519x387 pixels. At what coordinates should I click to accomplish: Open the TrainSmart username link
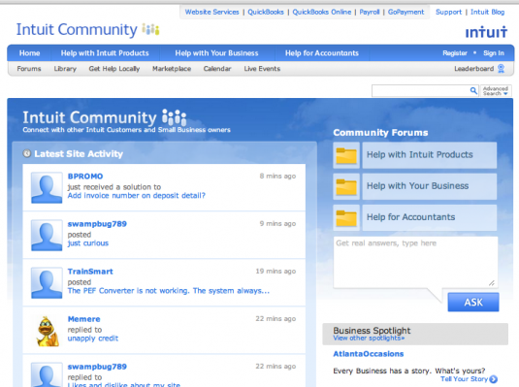pos(90,272)
